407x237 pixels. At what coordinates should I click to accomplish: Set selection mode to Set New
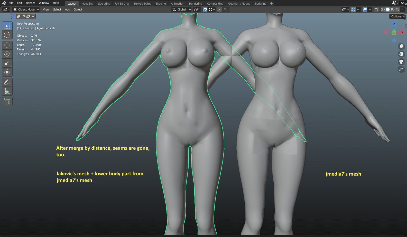tap(14, 16)
